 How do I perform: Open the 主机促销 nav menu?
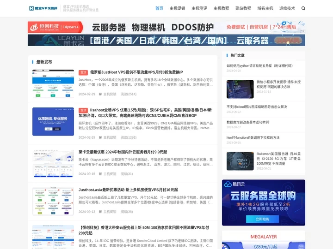[177, 8]
